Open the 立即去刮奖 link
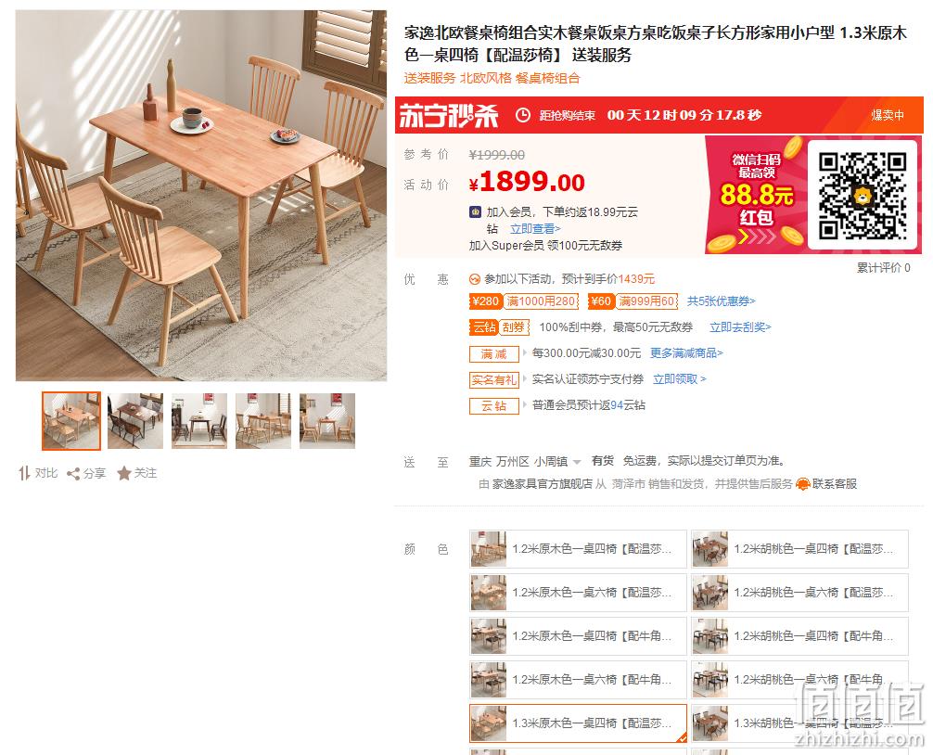Image resolution: width=933 pixels, height=755 pixels. point(740,327)
